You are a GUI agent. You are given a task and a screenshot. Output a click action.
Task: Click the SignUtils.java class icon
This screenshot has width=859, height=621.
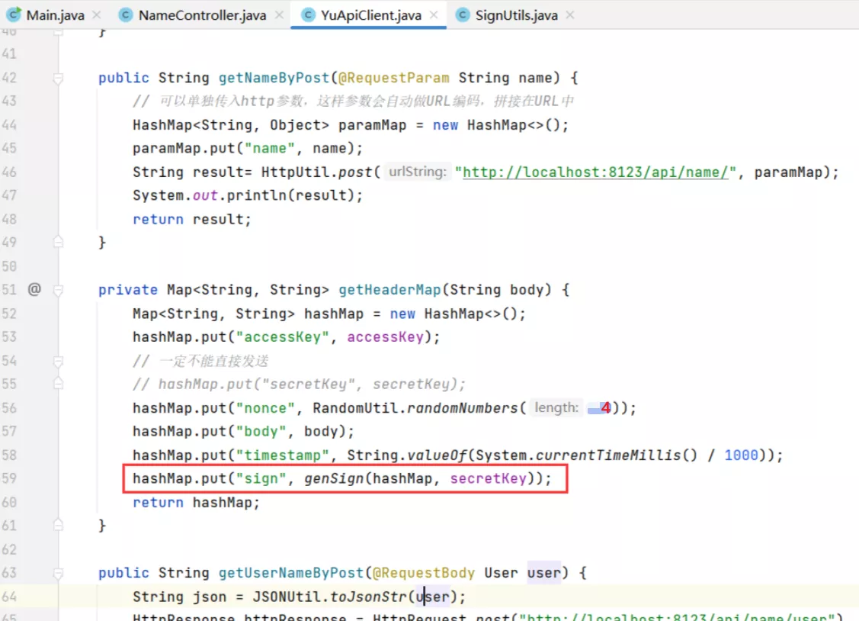coord(463,14)
